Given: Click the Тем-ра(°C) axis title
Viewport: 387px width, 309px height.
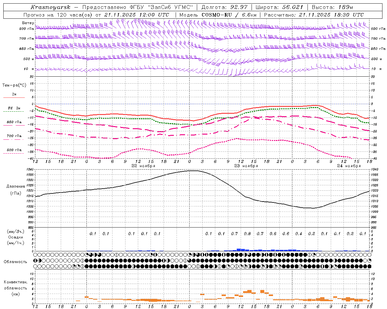Looking at the screenshot, I should (14, 85).
